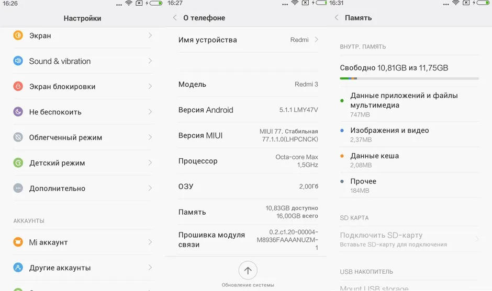Open Данные кеша storage entry
The width and height of the screenshot is (492, 291).
point(409,160)
